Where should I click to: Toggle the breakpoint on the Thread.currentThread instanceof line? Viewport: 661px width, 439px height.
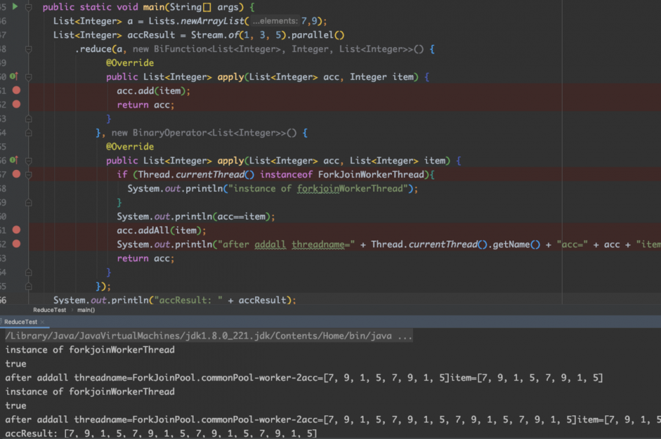point(17,174)
